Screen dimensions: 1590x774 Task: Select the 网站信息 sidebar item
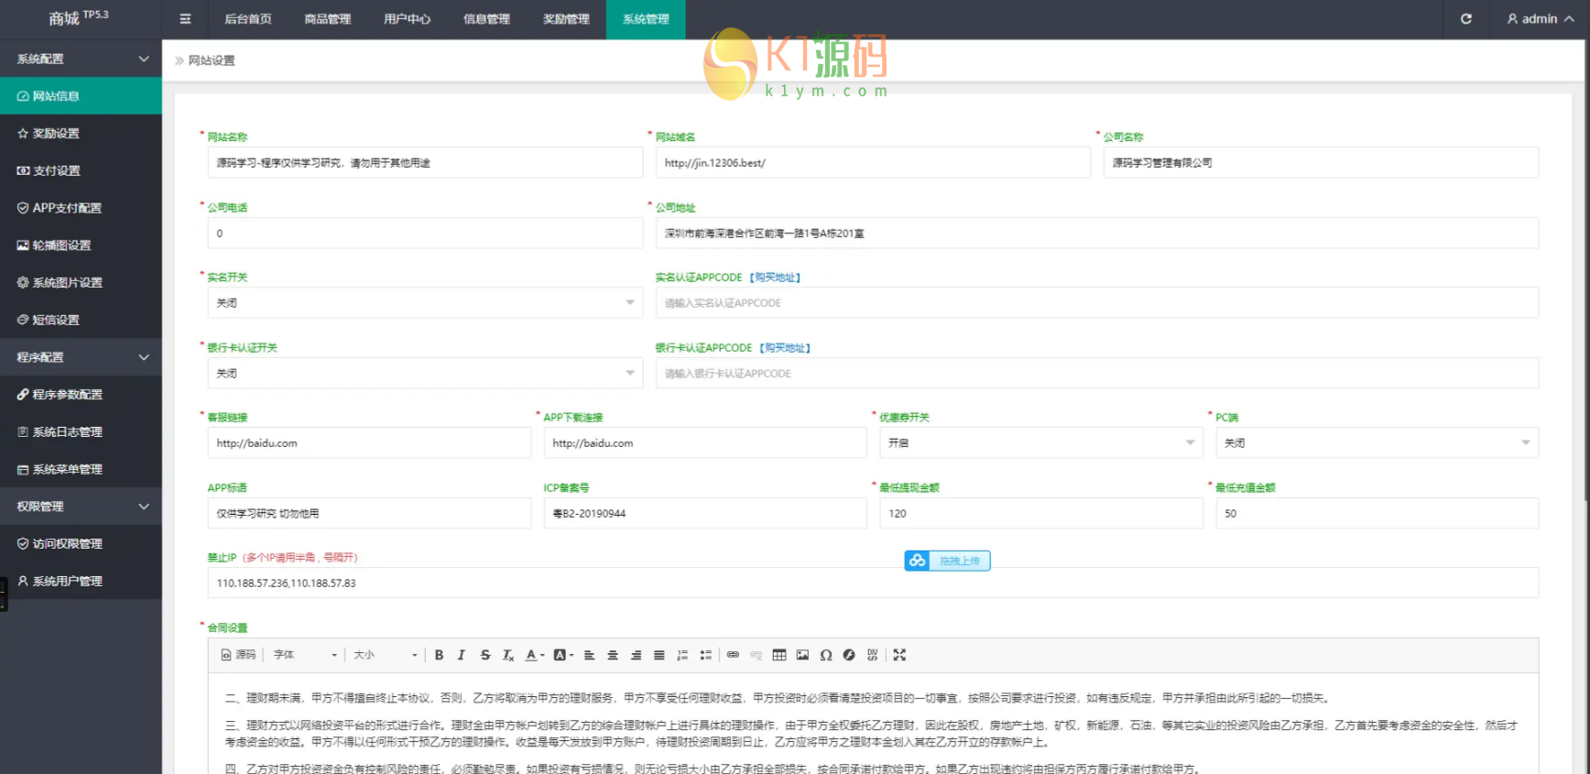pyautogui.click(x=81, y=96)
